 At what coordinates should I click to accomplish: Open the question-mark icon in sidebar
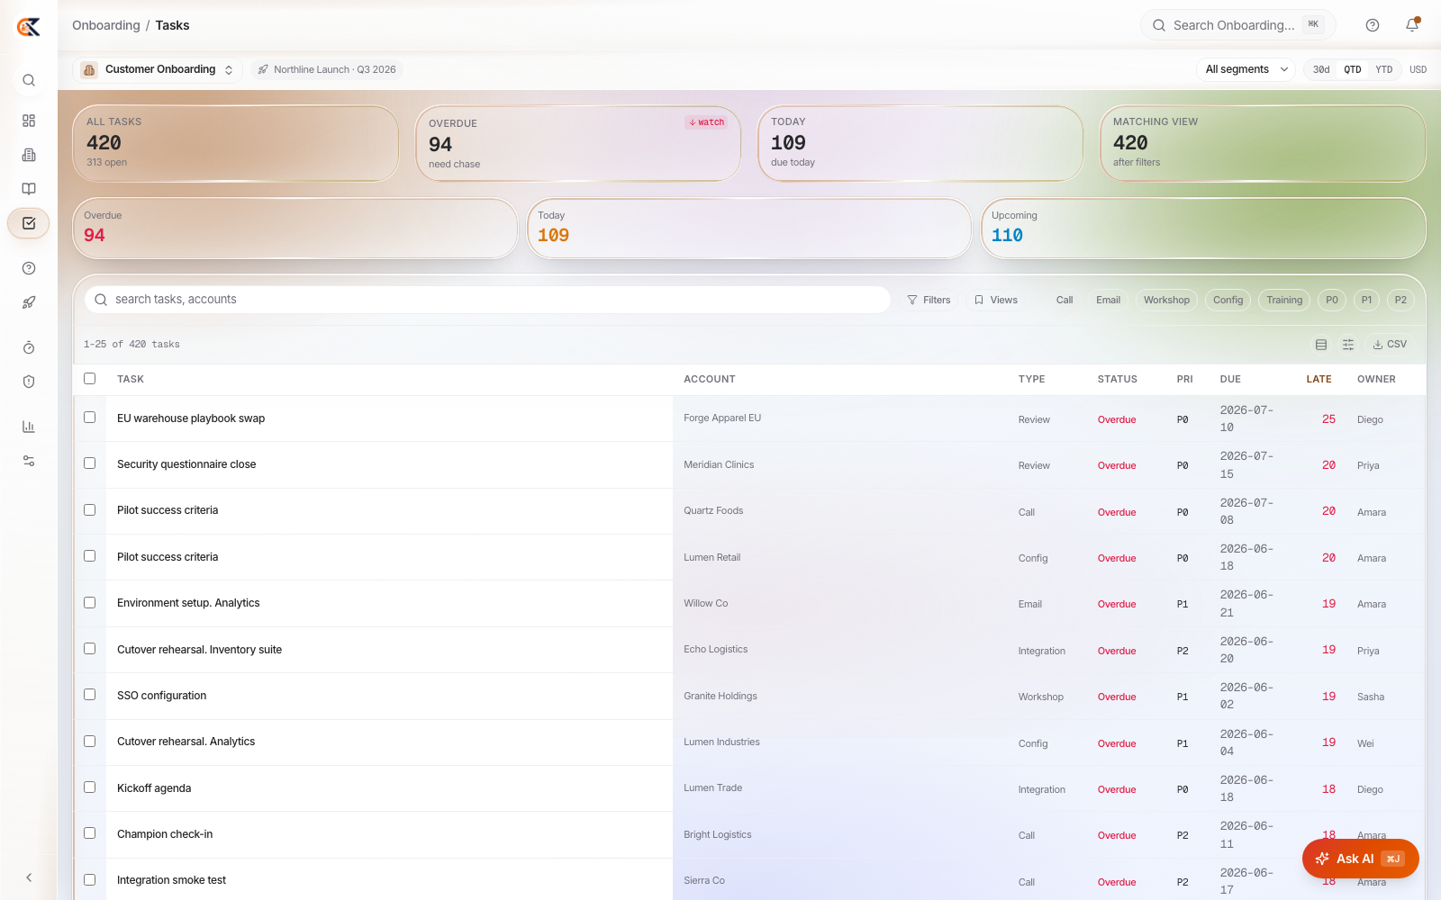click(x=29, y=268)
